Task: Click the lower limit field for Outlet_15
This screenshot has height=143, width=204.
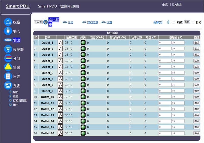Action: pos(165,127)
